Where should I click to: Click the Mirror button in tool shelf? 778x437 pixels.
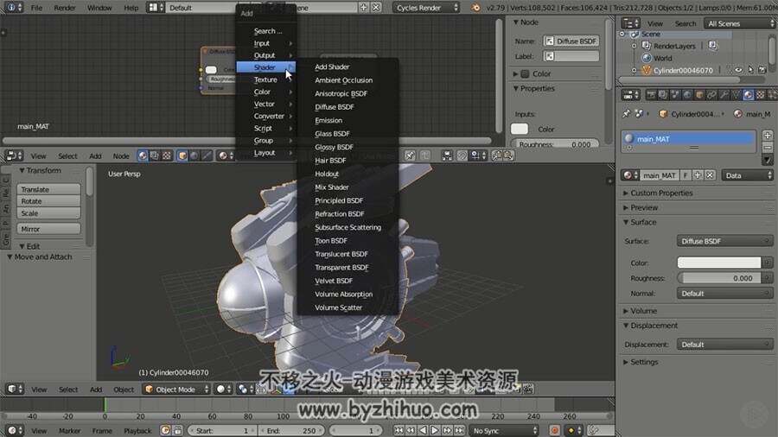tap(48, 229)
